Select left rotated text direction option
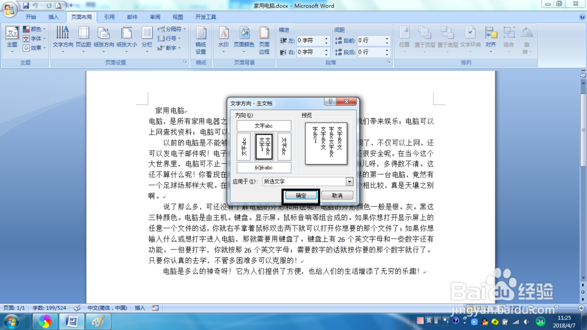The height and width of the screenshot is (330, 587). [x=244, y=146]
